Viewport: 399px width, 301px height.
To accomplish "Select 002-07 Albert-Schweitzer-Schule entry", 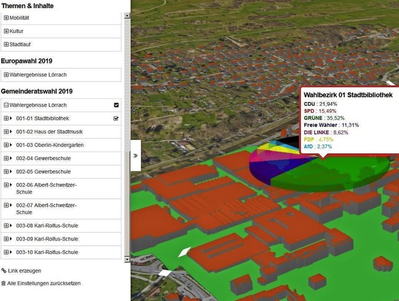I will point(46,209).
